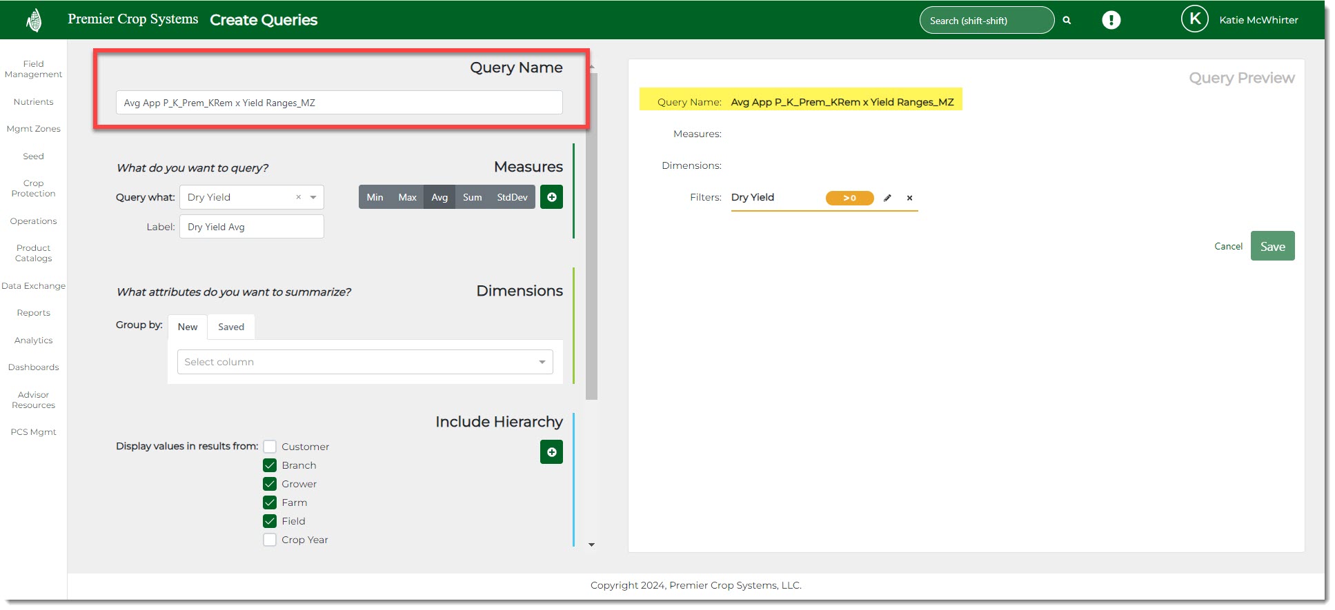The height and width of the screenshot is (610, 1335).
Task: Edit the Dry Yield filter pencil icon
Action: click(887, 198)
